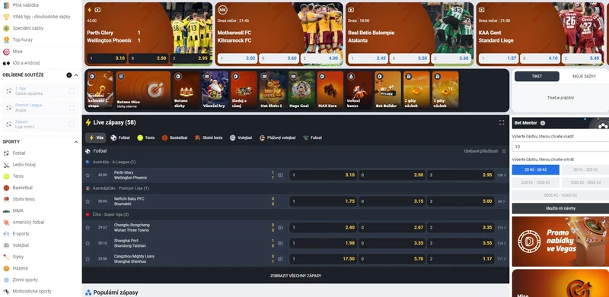Check the 1. liga Česká republika checkbox
Viewport: 609px width, 297px height.
72,91
